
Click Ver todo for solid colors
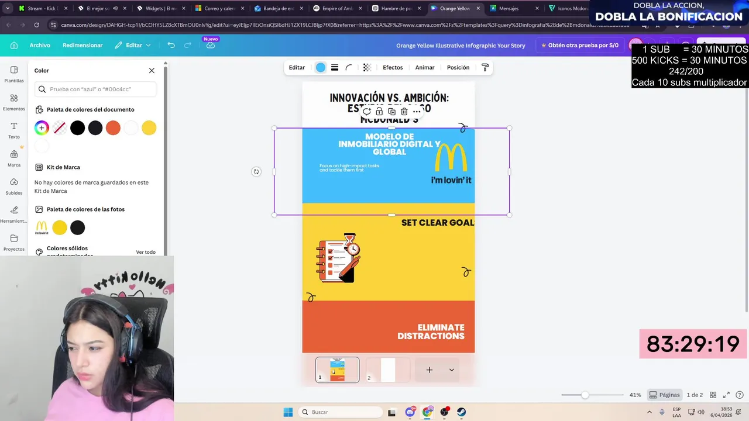(x=146, y=252)
